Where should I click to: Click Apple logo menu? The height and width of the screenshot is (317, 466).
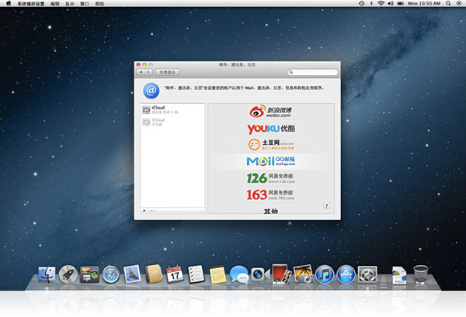pos(9,3)
